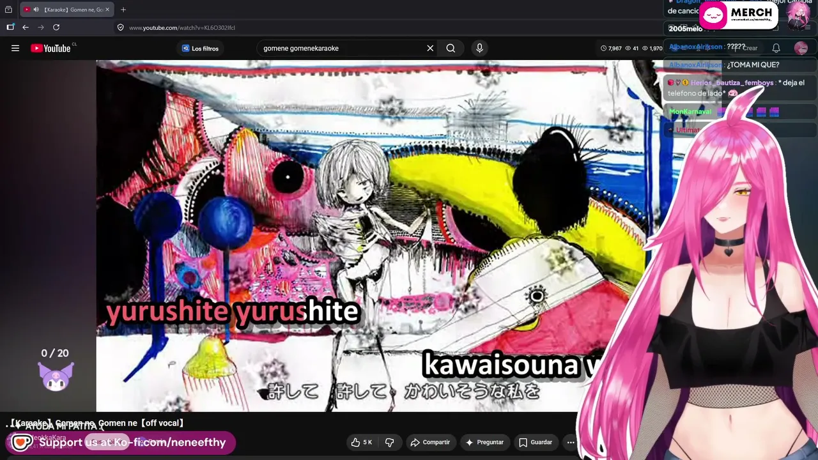Open more actions three-dot menu
Screen dimensions: 818x460
tap(571, 442)
